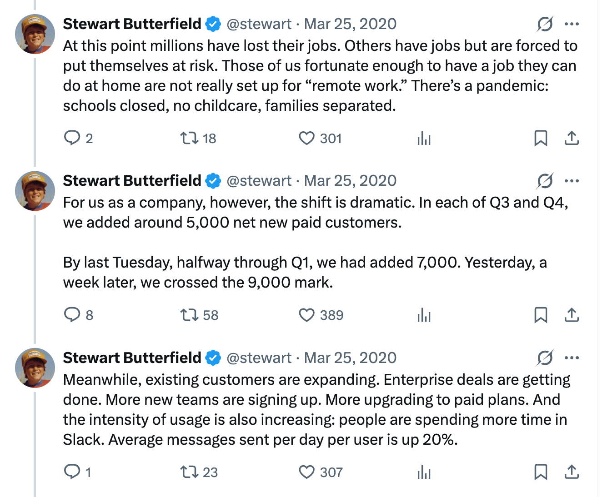Retweet the tweet with 58 reposts

(x=189, y=314)
